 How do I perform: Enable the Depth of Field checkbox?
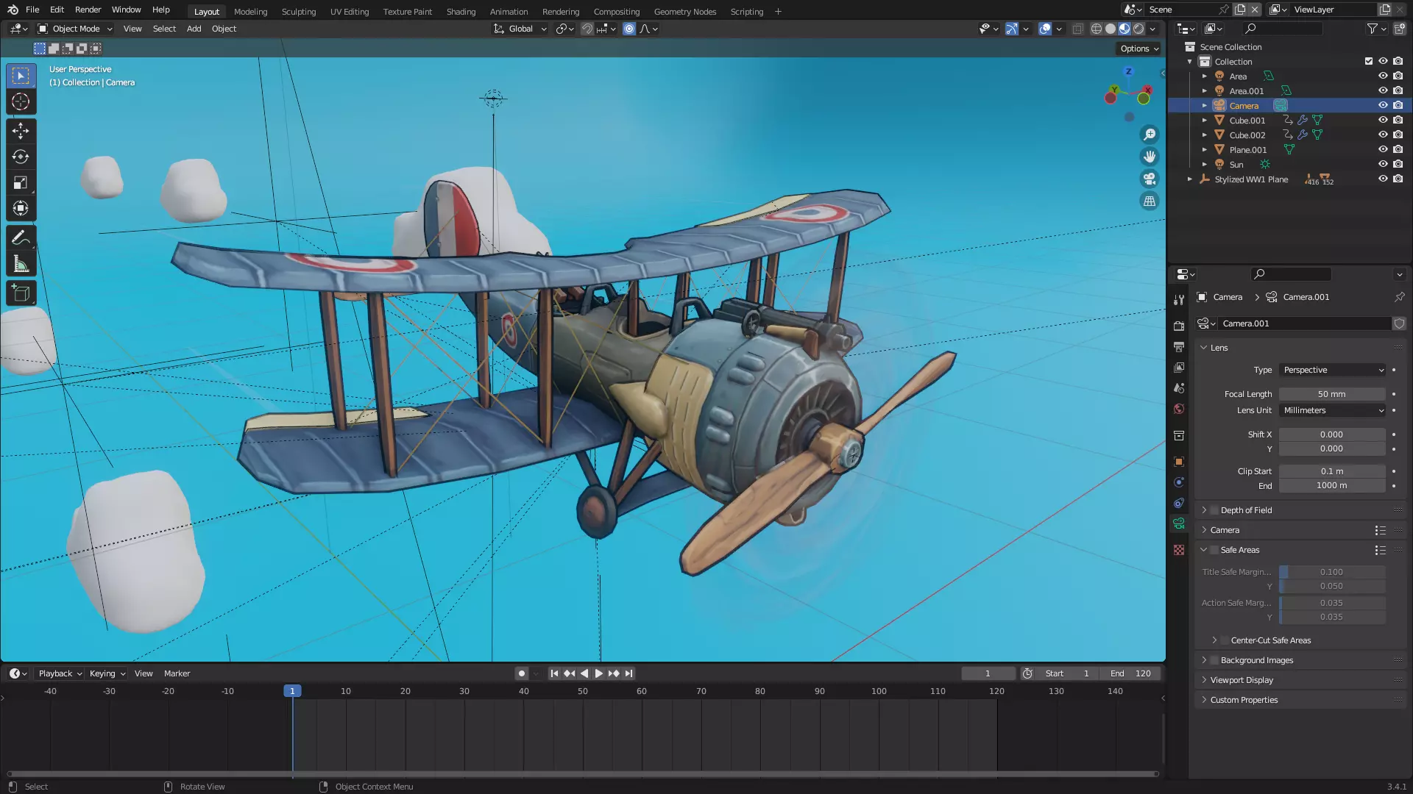(1214, 510)
